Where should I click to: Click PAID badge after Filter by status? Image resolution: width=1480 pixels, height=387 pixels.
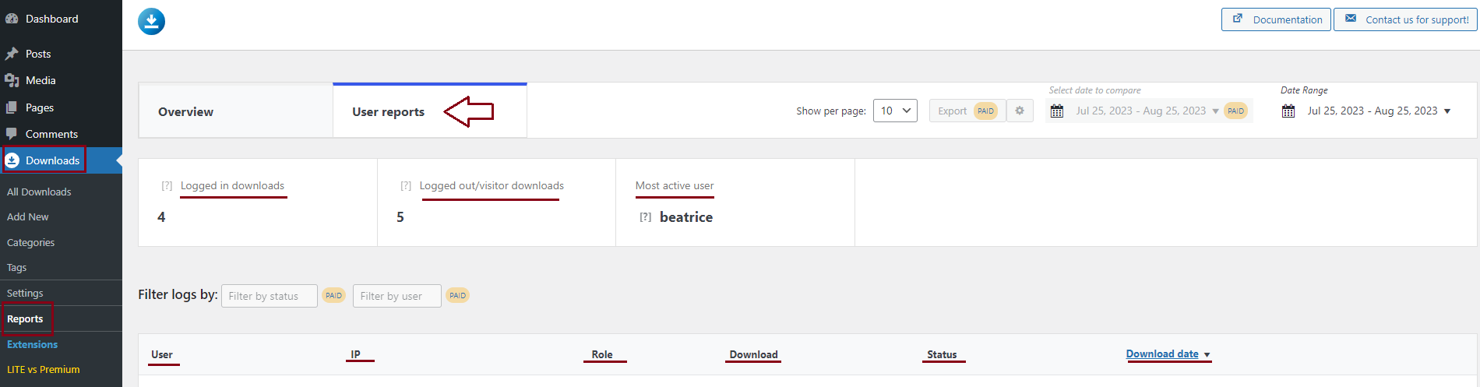coord(333,296)
